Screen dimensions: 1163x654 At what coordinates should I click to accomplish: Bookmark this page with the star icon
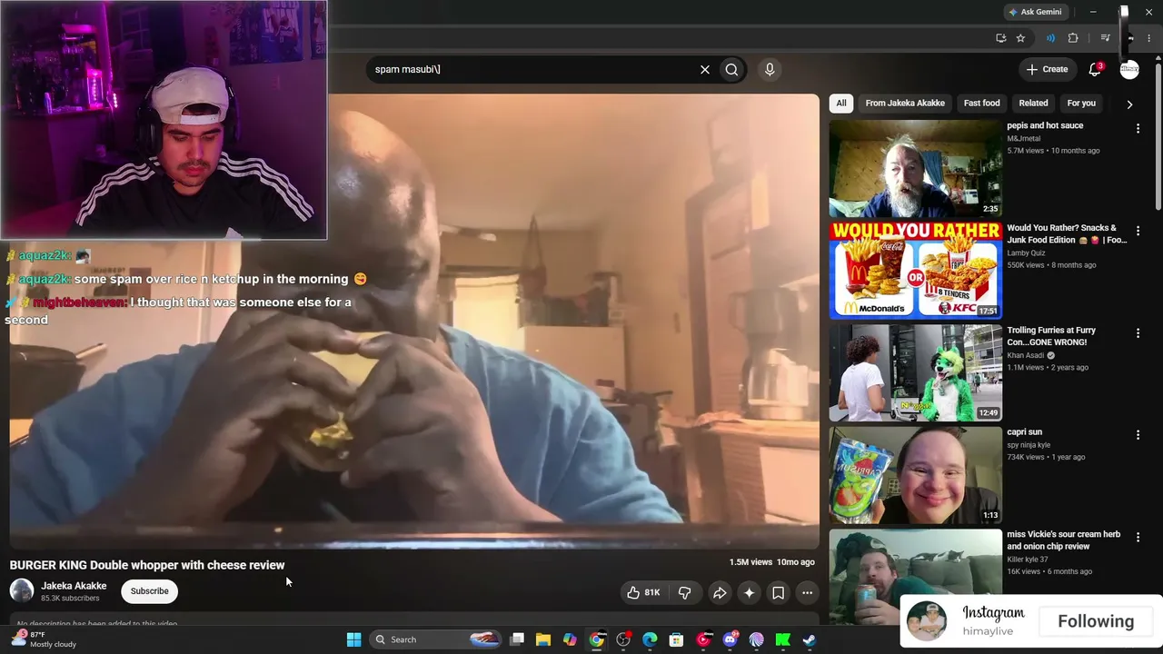[x=1020, y=38]
